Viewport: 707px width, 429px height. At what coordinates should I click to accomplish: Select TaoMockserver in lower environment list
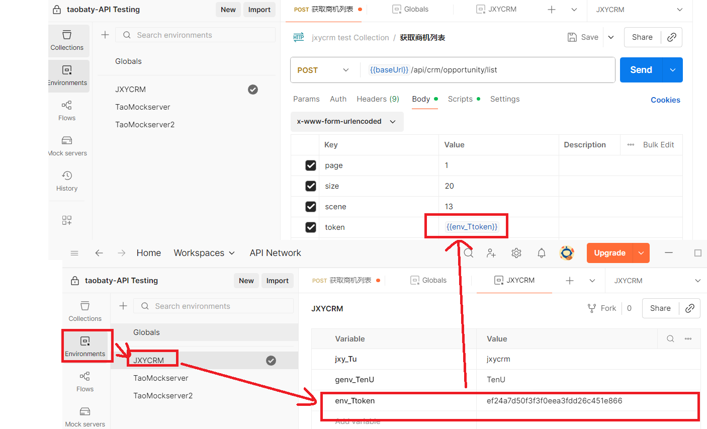(x=161, y=378)
